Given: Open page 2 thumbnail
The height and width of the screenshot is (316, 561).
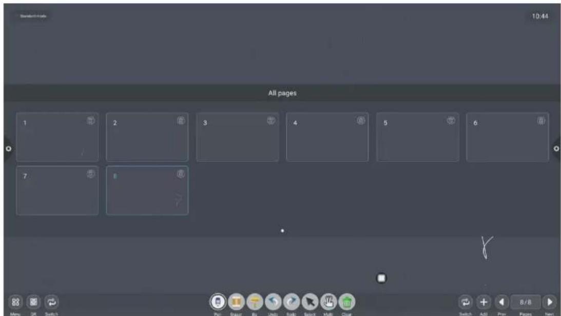Looking at the screenshot, I should (x=147, y=137).
